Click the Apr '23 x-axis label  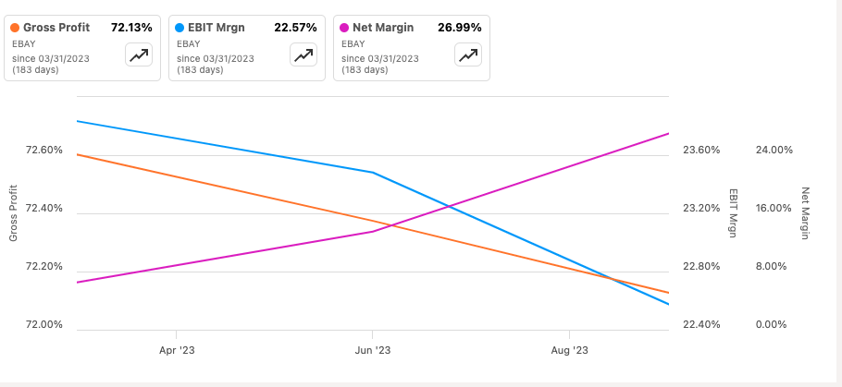177,350
